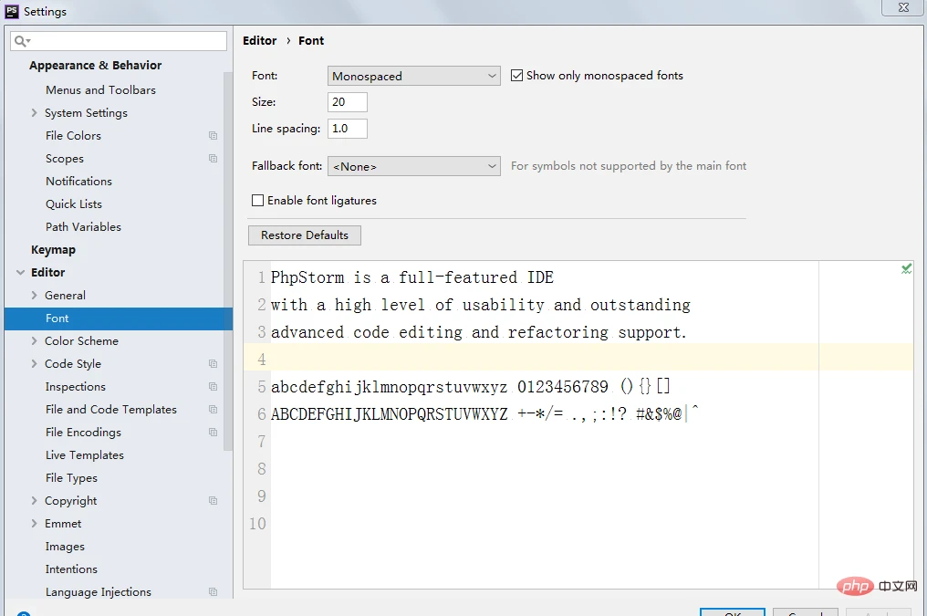Collapse the Editor section in sidebar

tap(20, 273)
